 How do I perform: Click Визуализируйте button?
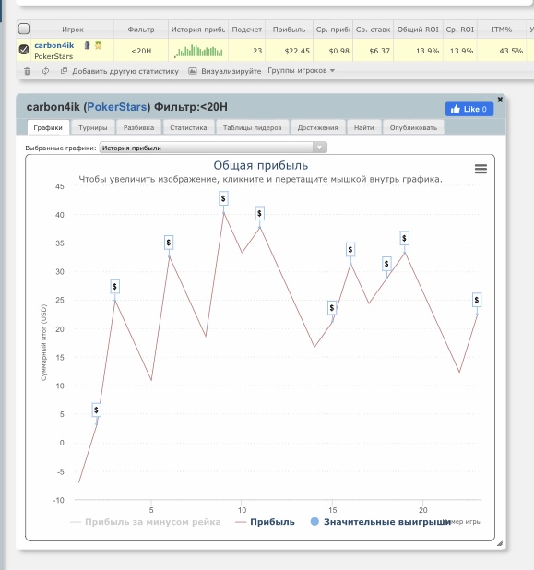225,71
